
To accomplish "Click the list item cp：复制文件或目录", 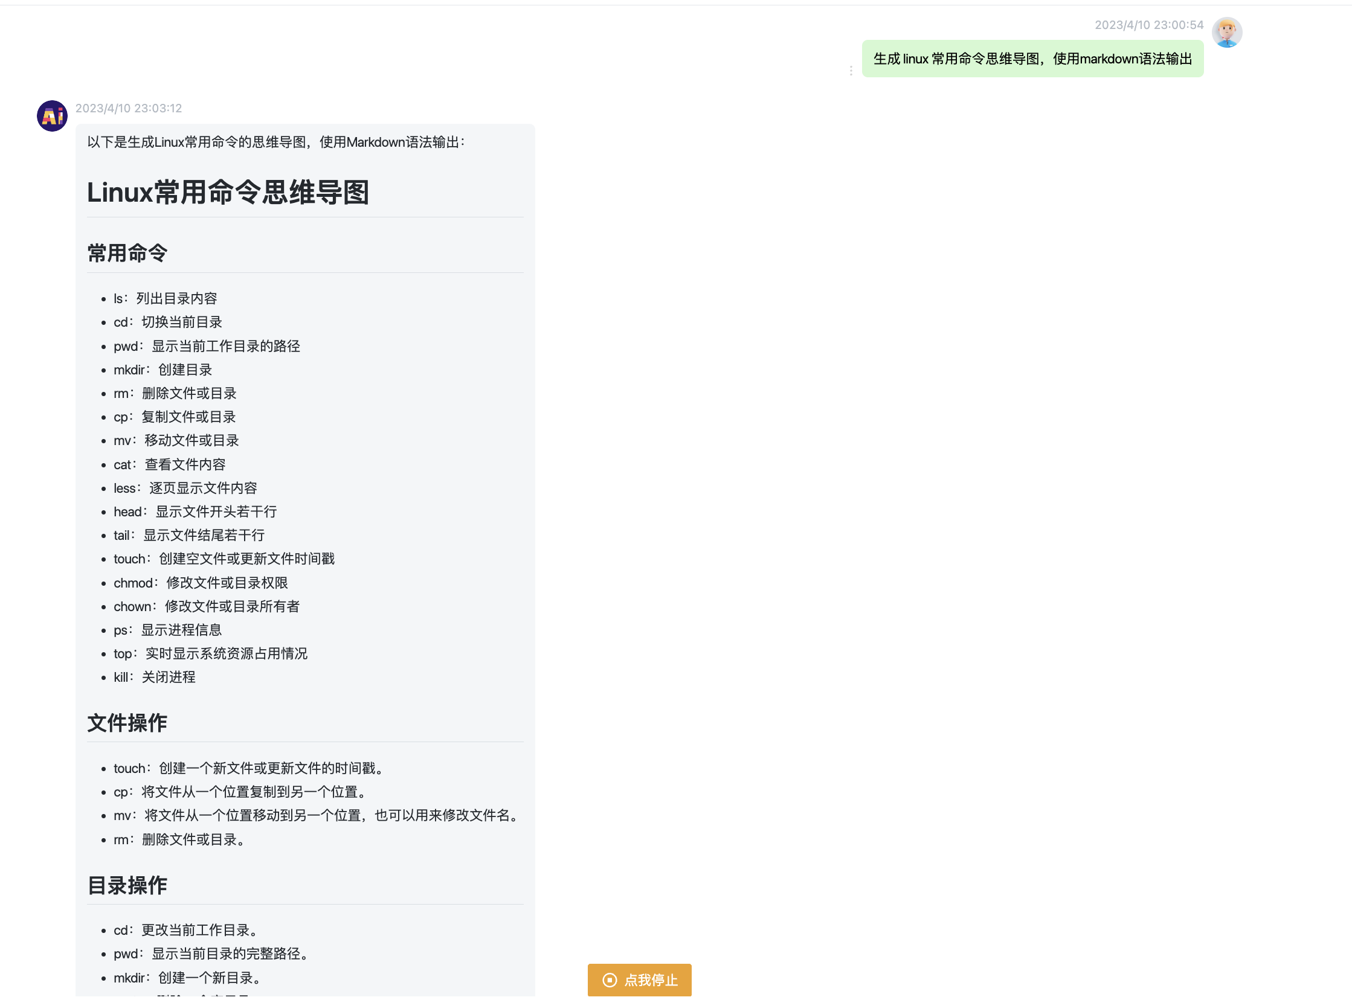I will tap(175, 417).
